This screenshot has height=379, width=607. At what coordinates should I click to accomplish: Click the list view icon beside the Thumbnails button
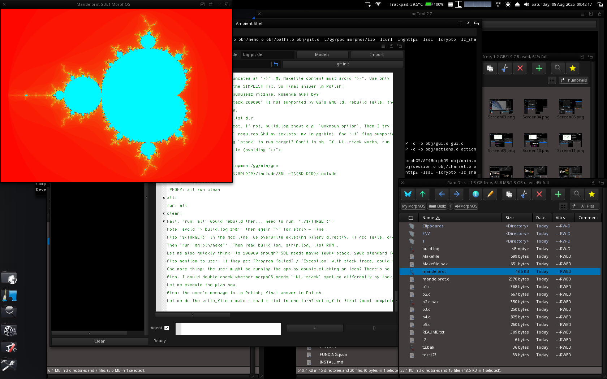coord(552,80)
